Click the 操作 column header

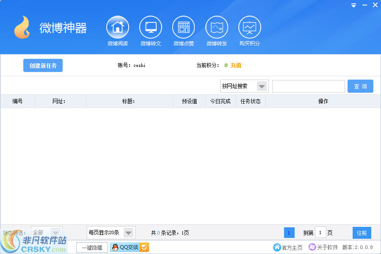pyautogui.click(x=323, y=101)
